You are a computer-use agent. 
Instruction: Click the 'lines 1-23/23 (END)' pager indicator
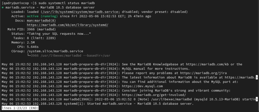(x=20, y=108)
